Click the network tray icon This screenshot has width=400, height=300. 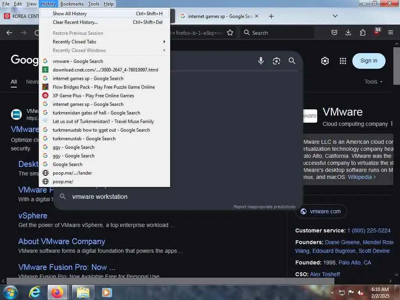pyautogui.click(x=341, y=293)
